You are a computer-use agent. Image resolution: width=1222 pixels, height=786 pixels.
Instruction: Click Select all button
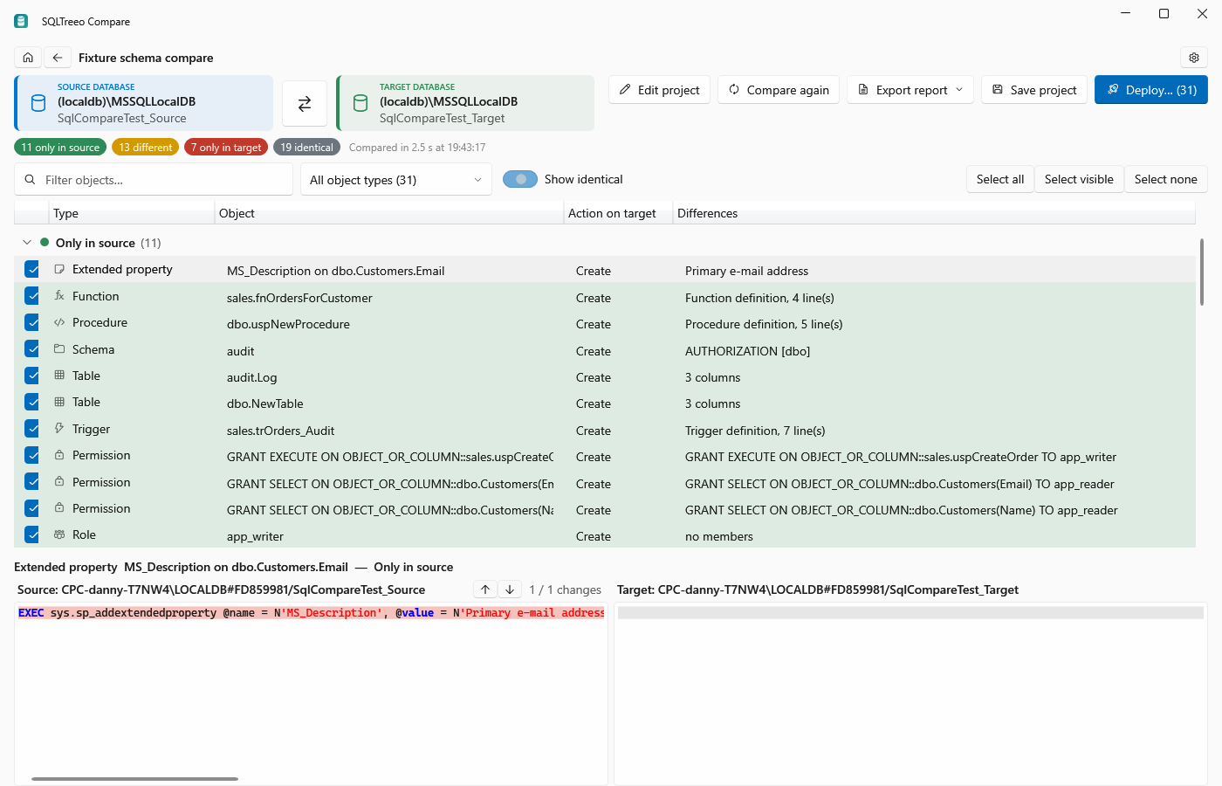click(x=1000, y=179)
